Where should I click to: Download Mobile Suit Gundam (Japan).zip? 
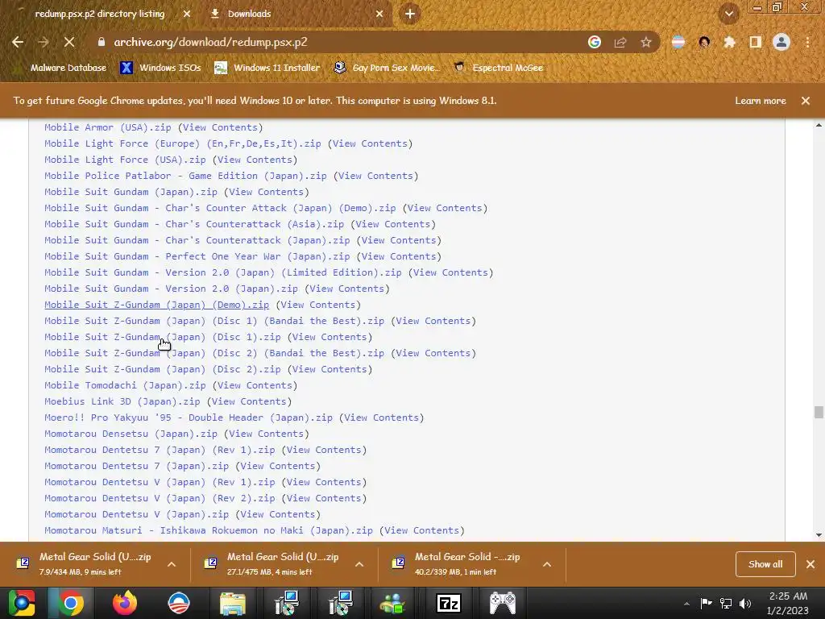click(131, 192)
